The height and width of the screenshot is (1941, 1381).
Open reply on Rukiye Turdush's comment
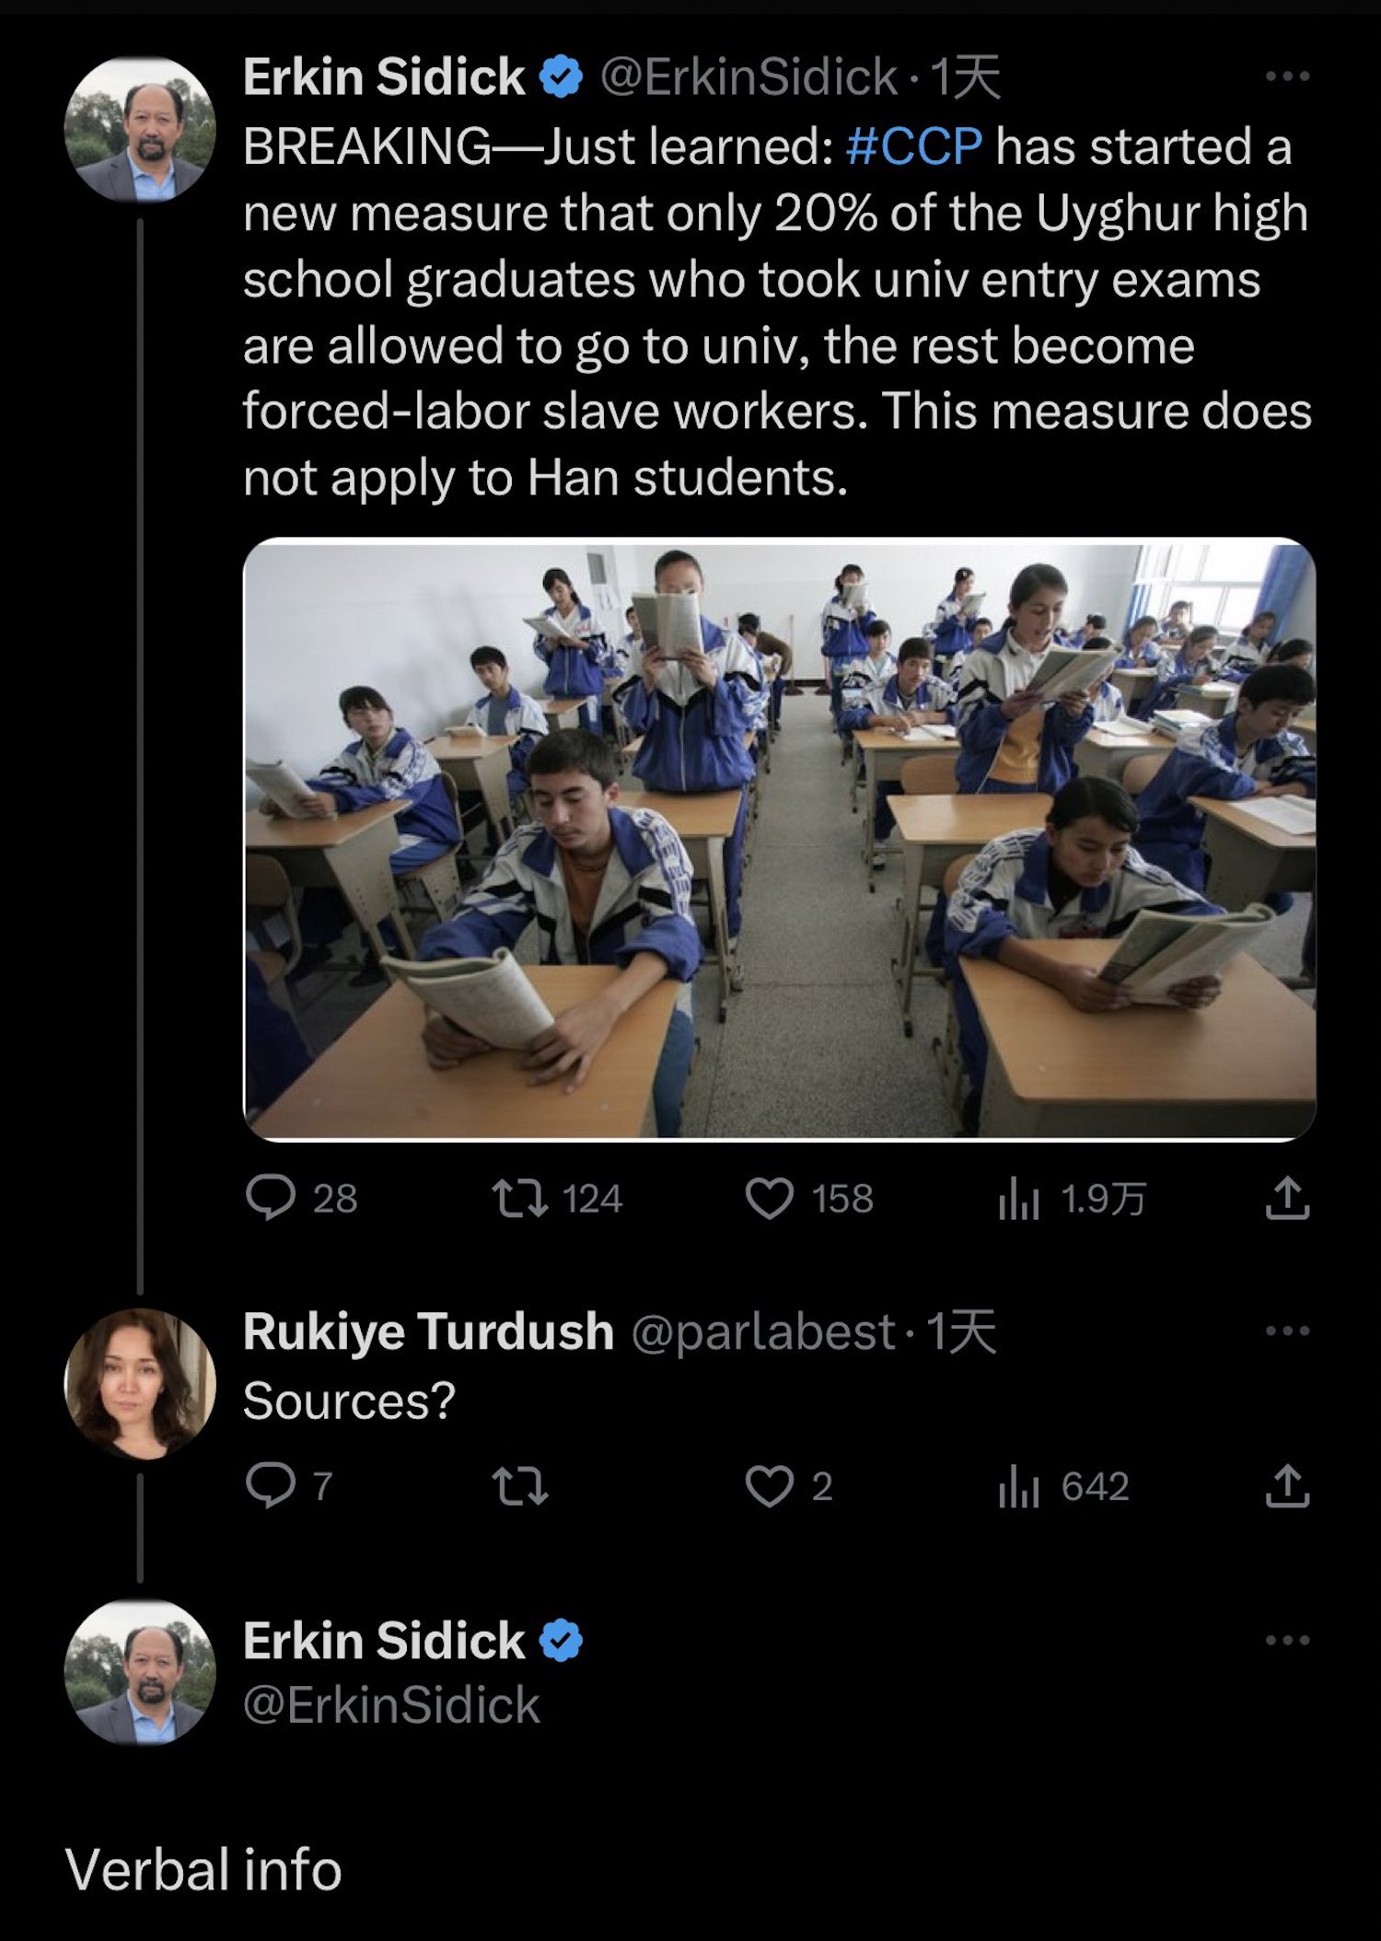271,1486
